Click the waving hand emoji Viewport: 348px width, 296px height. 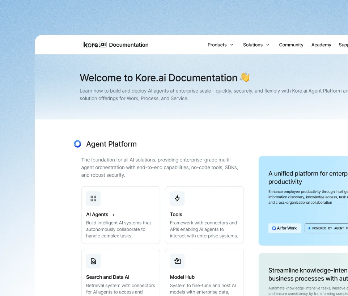[x=245, y=77]
